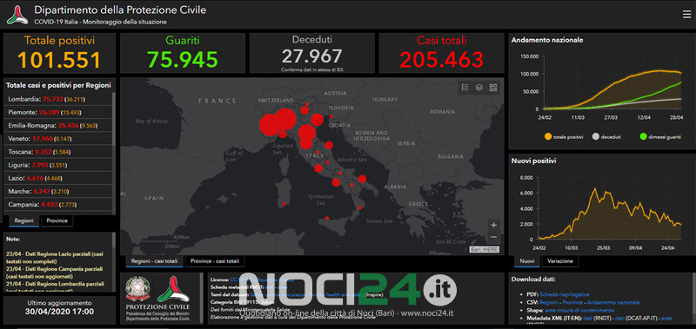Click the Totale casi e positivi per Regioni heading

59,85
